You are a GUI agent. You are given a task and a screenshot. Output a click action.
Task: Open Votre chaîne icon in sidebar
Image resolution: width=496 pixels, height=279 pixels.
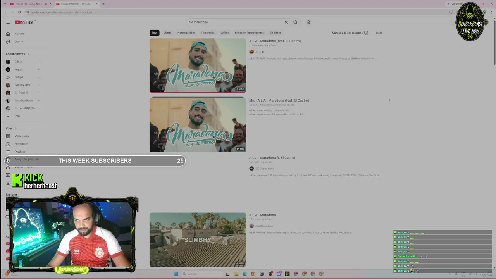(8, 136)
